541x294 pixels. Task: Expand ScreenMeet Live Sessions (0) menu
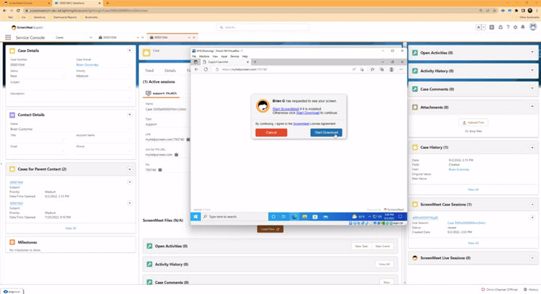532,258
